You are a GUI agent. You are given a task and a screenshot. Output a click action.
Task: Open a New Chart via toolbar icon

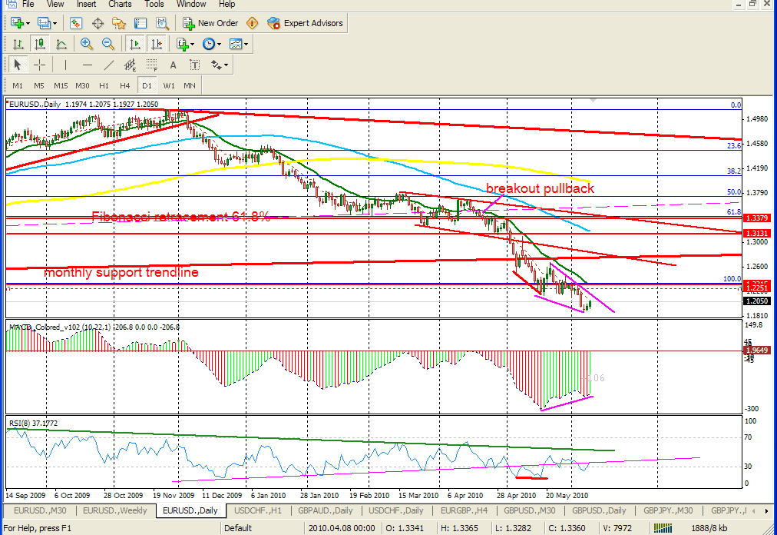click(x=18, y=23)
